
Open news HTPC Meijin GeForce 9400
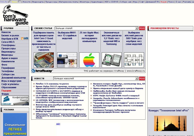pos(116,96)
